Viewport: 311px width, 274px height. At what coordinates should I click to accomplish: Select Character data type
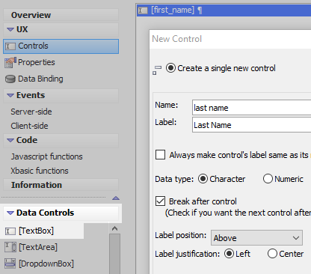tap(203, 179)
